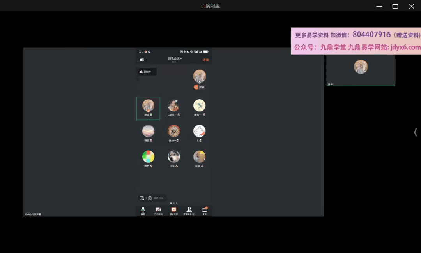Expand the side panel arrow at right edge

pyautogui.click(x=416, y=132)
